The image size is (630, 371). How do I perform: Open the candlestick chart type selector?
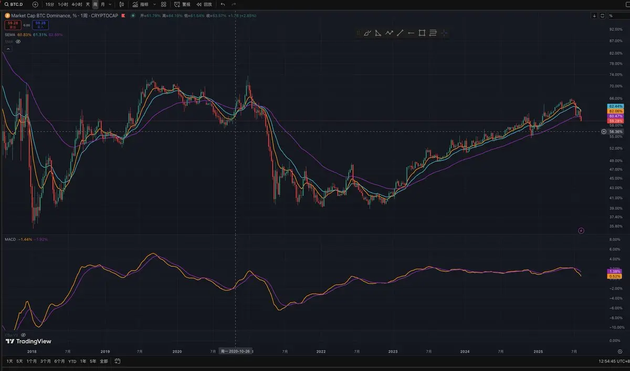122,4
